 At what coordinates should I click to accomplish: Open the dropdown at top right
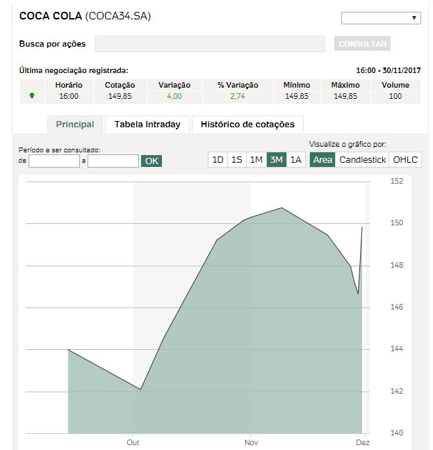coord(381,18)
